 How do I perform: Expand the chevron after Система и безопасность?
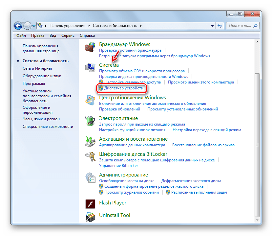pyautogui.click(x=141, y=26)
